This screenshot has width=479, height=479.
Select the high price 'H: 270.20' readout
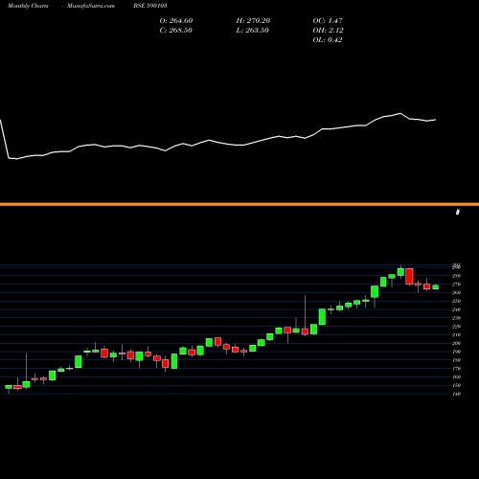click(x=253, y=21)
